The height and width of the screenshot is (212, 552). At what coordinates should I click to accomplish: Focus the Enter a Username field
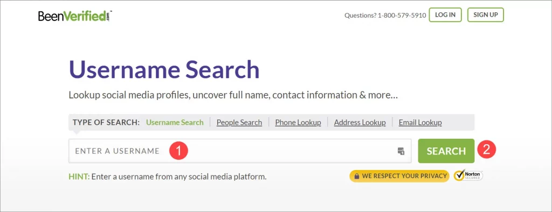pos(240,151)
